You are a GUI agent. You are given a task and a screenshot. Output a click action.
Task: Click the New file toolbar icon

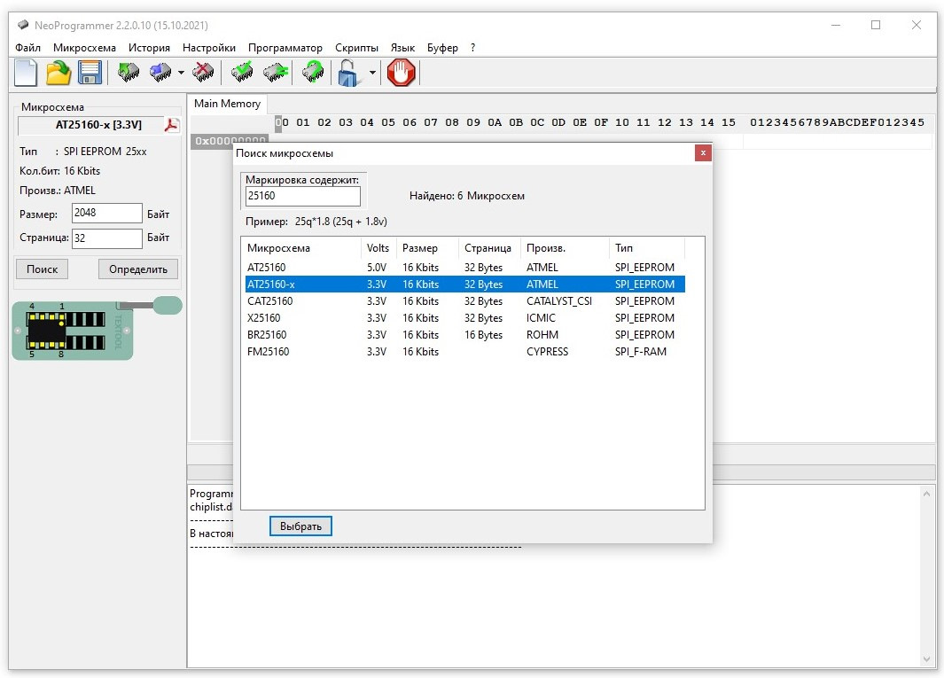click(x=26, y=73)
